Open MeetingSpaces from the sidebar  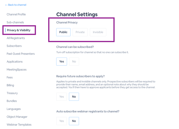[x=16, y=69]
